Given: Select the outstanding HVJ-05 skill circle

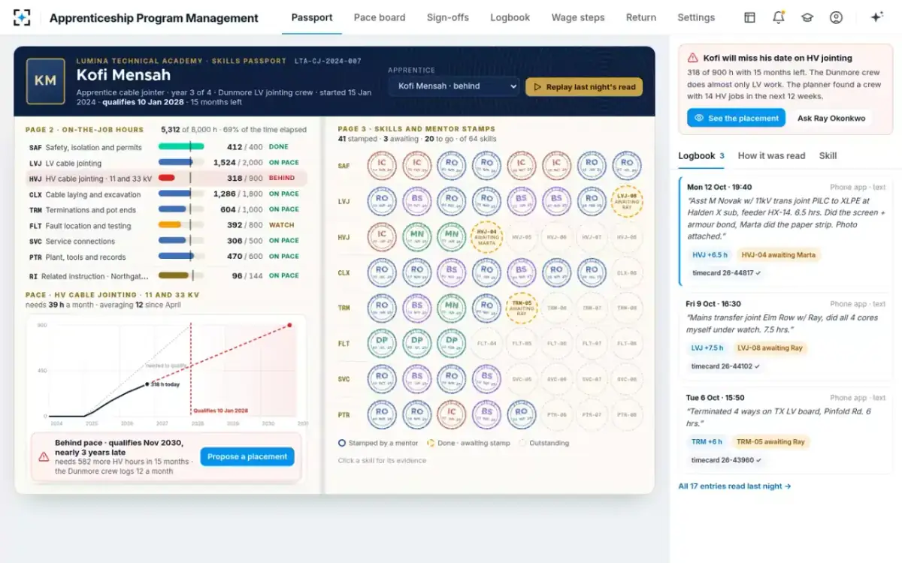Looking at the screenshot, I should tap(522, 236).
